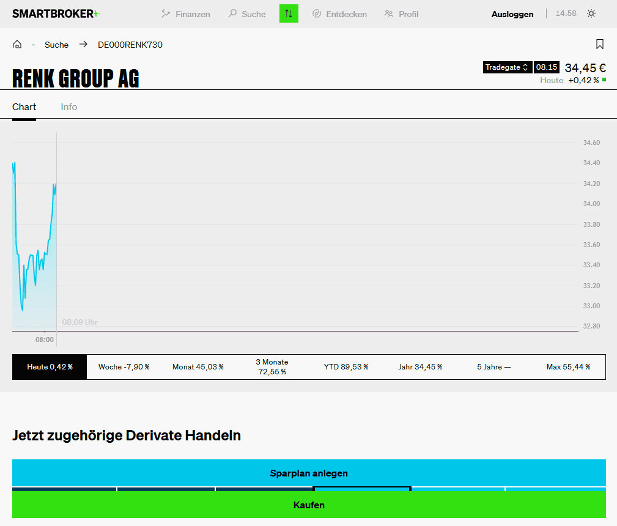Click the Ausloggen link
Screen dimensions: 617x526
512,14
